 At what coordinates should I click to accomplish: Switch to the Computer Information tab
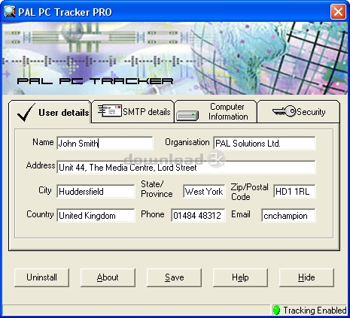click(x=215, y=111)
